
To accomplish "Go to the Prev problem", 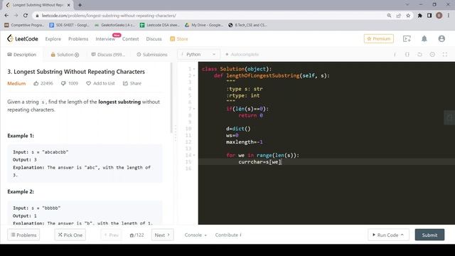I will pos(112,235).
